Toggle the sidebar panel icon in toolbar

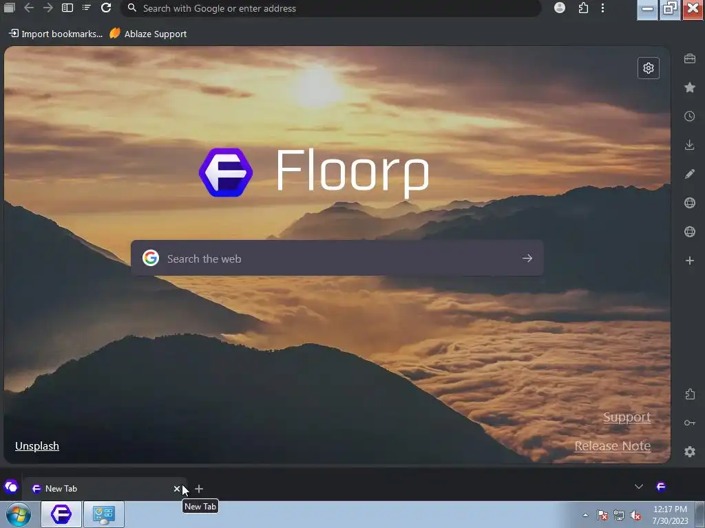click(x=67, y=8)
